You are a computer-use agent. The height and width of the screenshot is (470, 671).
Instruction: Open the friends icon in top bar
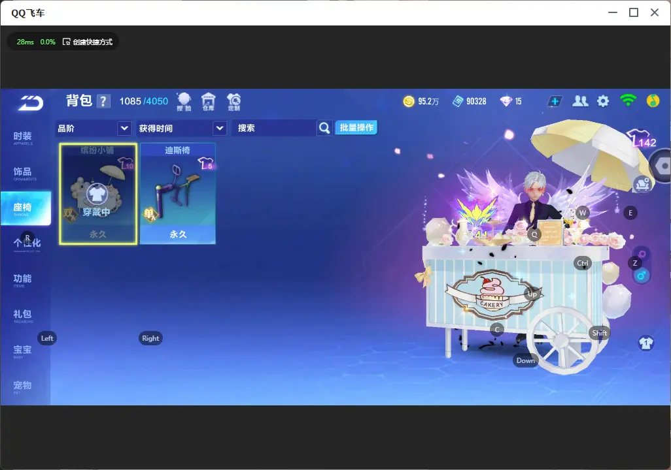pos(580,101)
